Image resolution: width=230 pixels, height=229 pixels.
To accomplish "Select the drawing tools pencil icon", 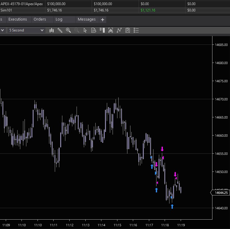I will 60,30.
